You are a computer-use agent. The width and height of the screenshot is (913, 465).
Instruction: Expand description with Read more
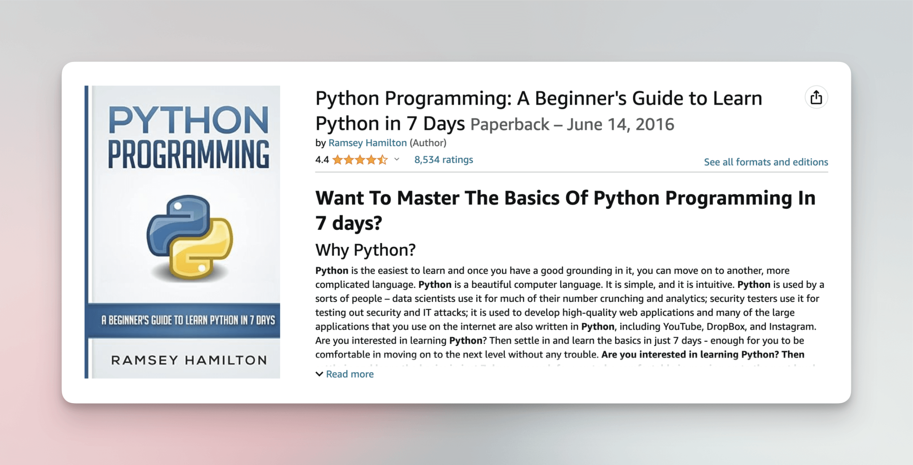(x=350, y=374)
